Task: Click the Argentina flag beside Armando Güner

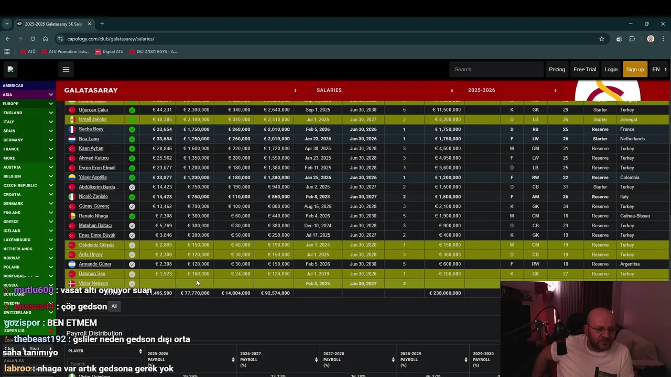Action: [72, 264]
